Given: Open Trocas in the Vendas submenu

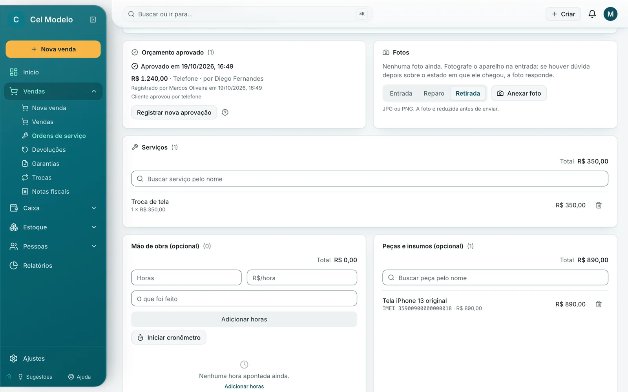Looking at the screenshot, I should coord(42,178).
